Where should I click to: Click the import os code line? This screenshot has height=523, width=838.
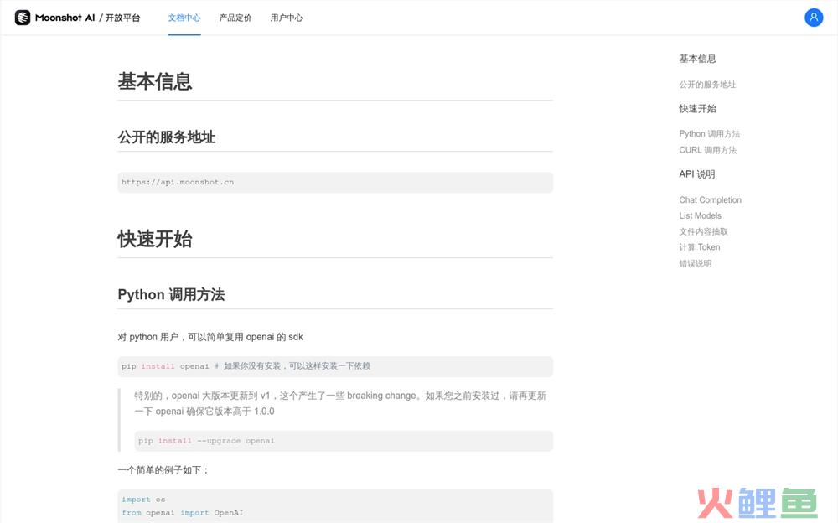pyautogui.click(x=143, y=500)
